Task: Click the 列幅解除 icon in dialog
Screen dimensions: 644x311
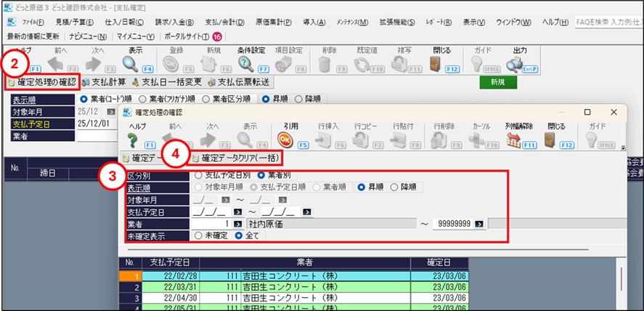Action: point(517,139)
